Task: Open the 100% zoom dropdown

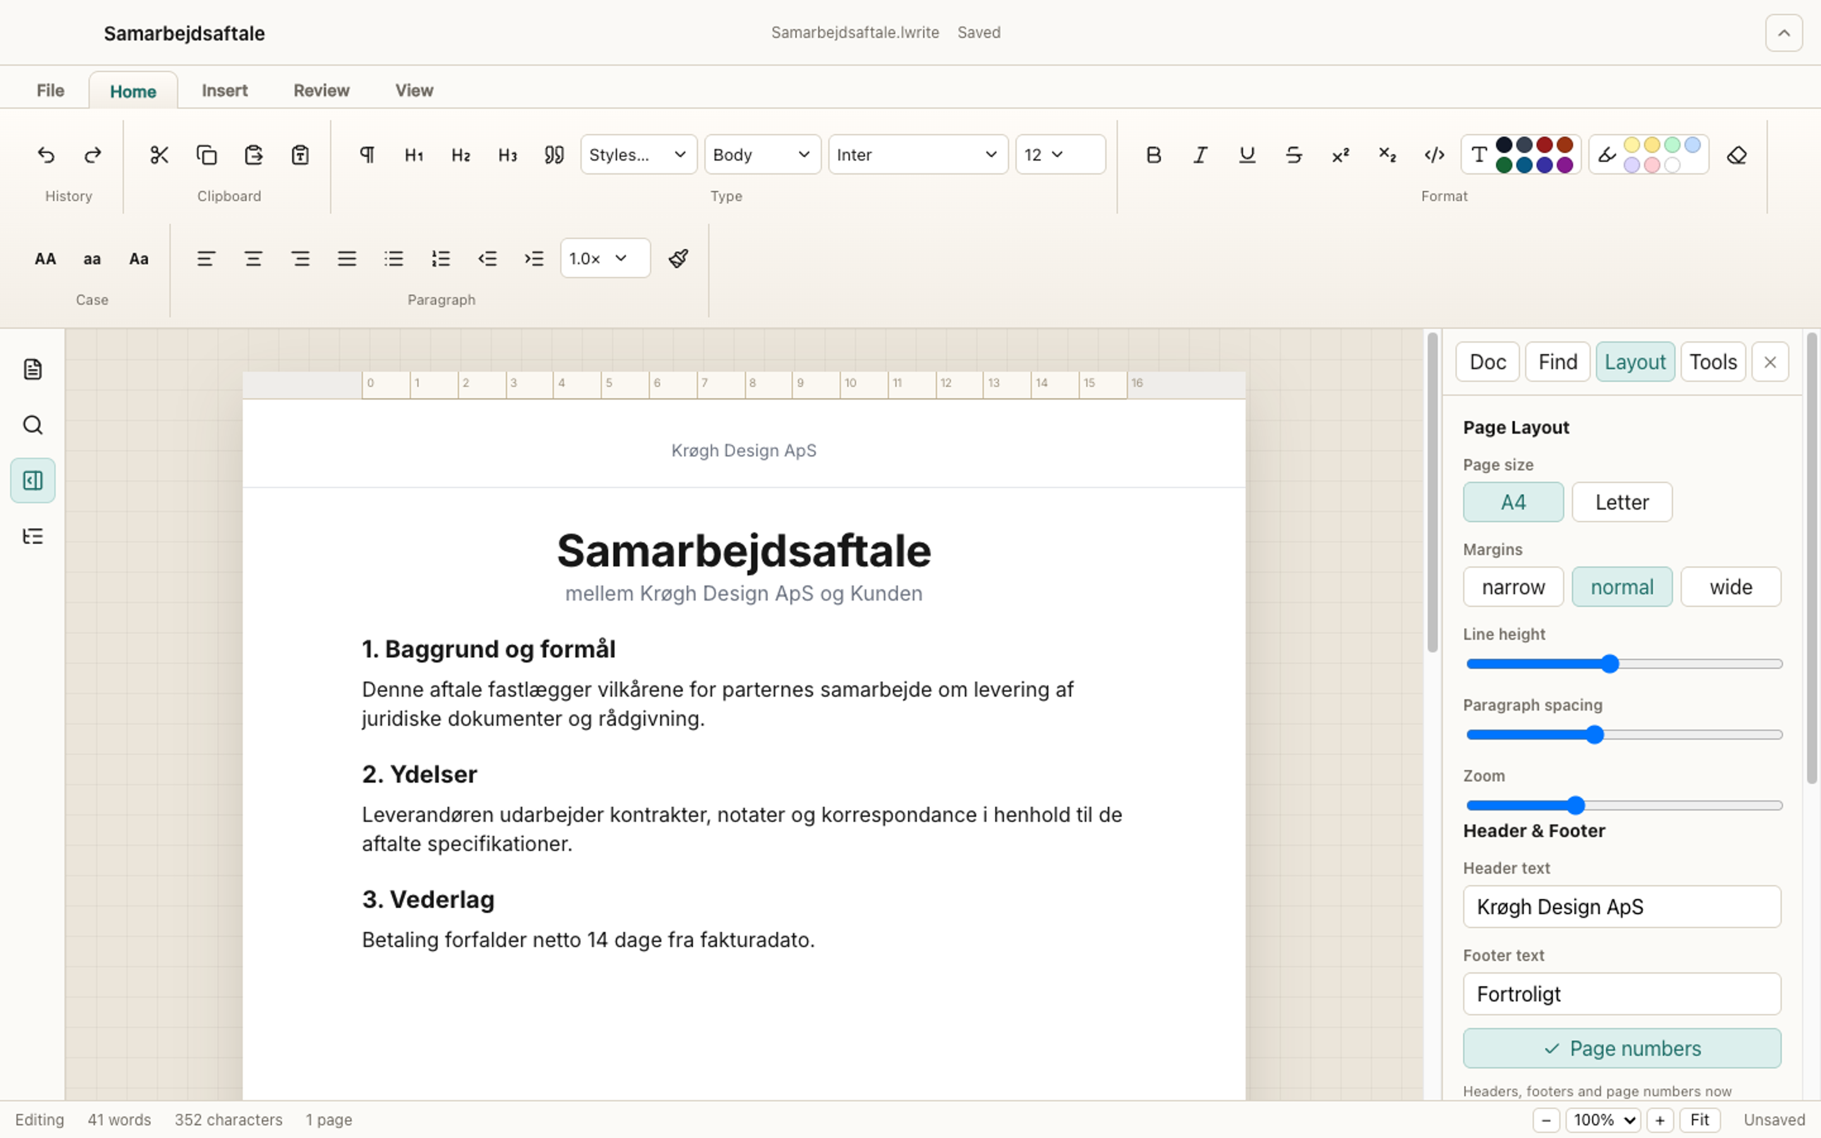Action: 1603,1120
